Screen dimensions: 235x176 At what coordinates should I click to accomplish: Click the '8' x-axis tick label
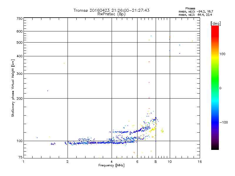pyautogui.click(x=156, y=162)
